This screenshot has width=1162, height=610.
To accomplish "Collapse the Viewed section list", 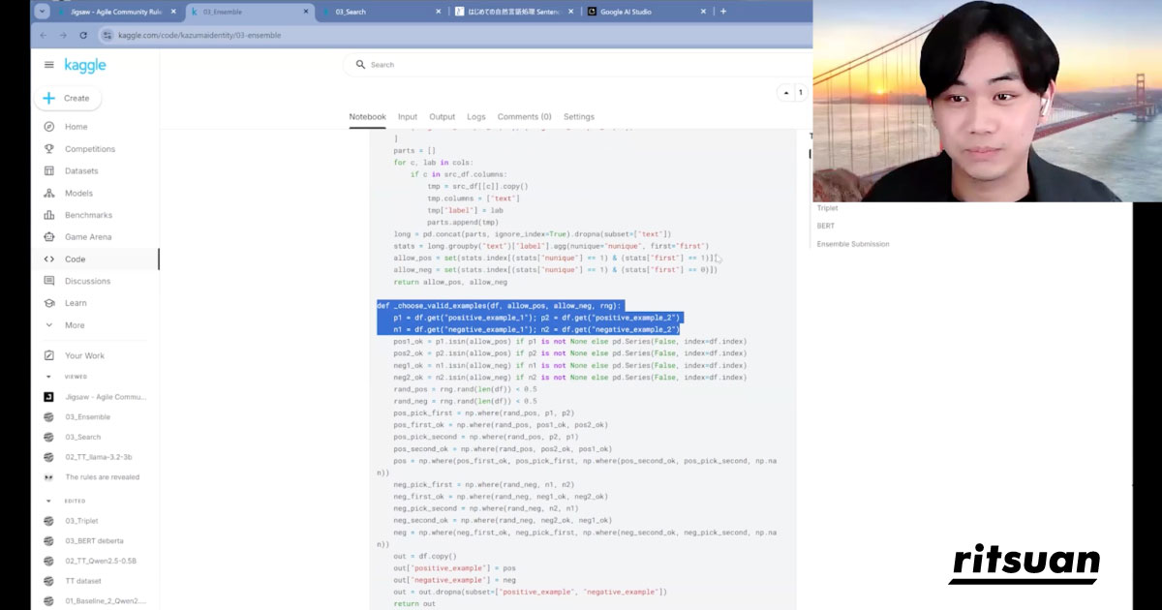I will coord(48,378).
